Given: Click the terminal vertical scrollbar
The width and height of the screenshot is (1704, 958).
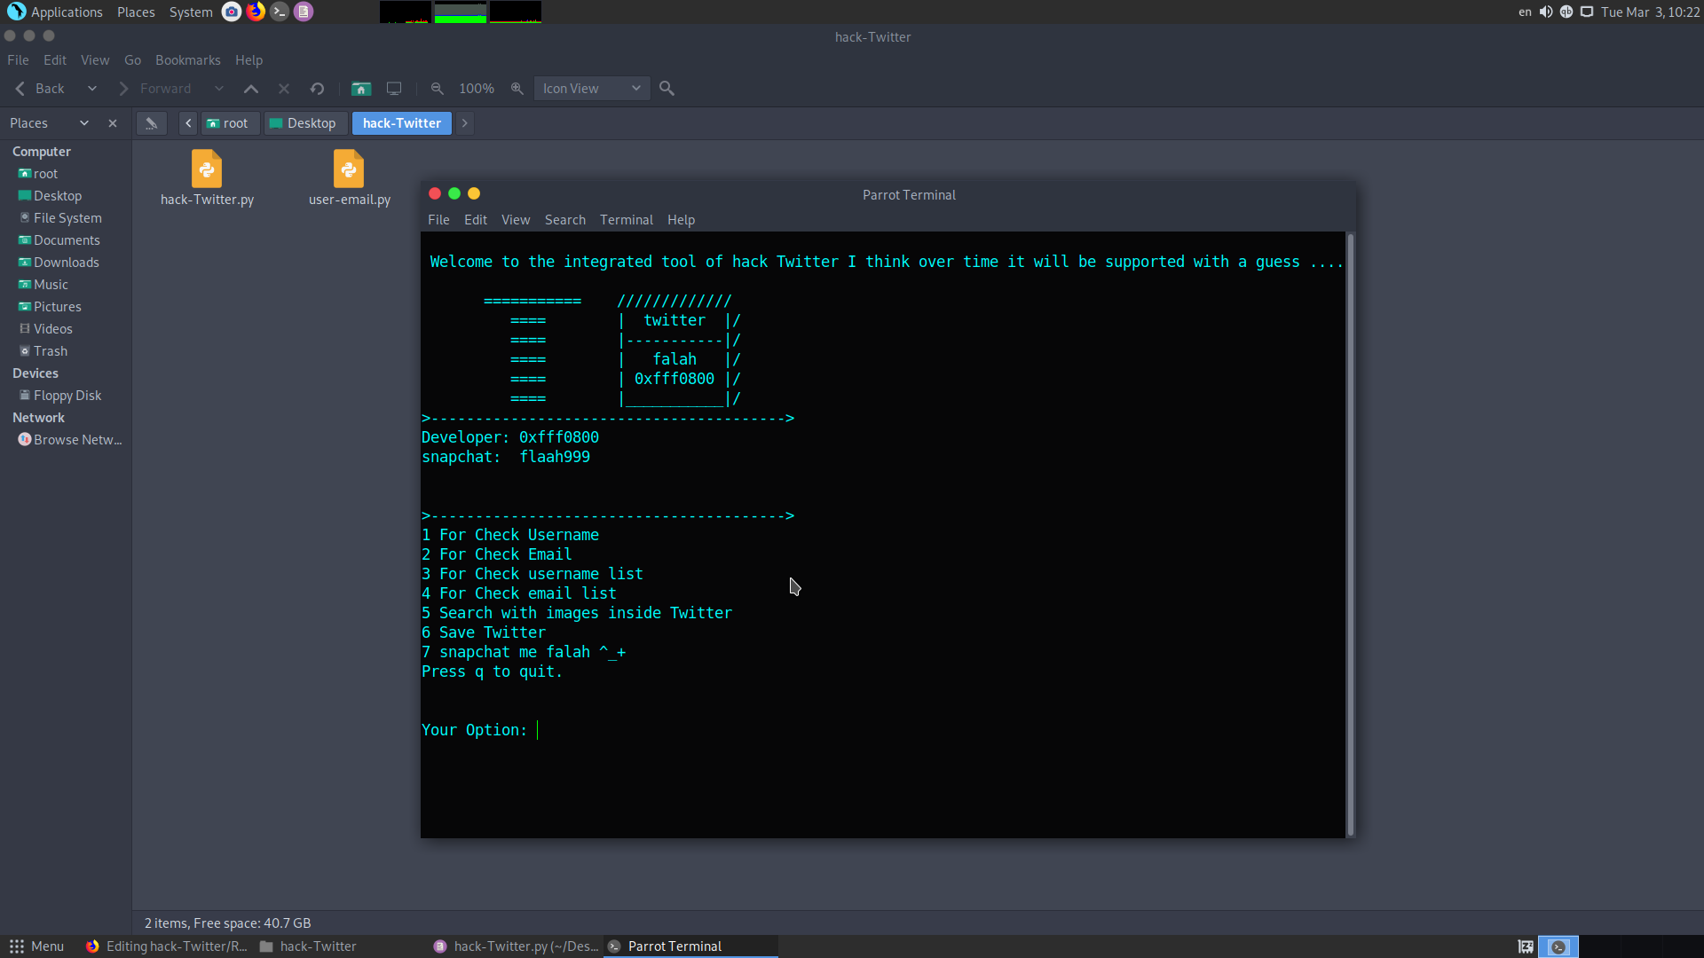Looking at the screenshot, I should coord(1350,532).
